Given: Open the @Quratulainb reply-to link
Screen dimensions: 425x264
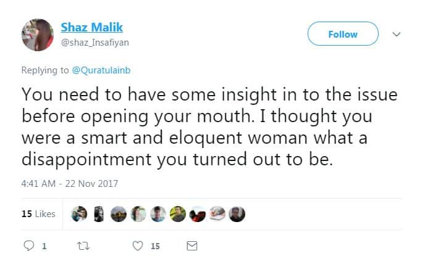Looking at the screenshot, I should click(x=102, y=70).
